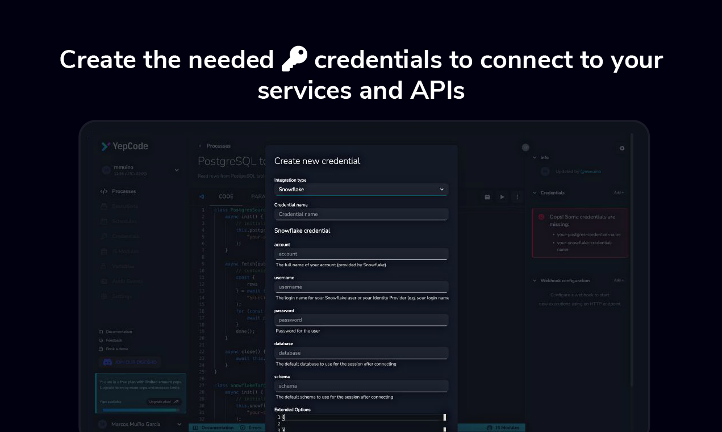
Task: Click Add + in Credentials section
Action: tap(619, 192)
